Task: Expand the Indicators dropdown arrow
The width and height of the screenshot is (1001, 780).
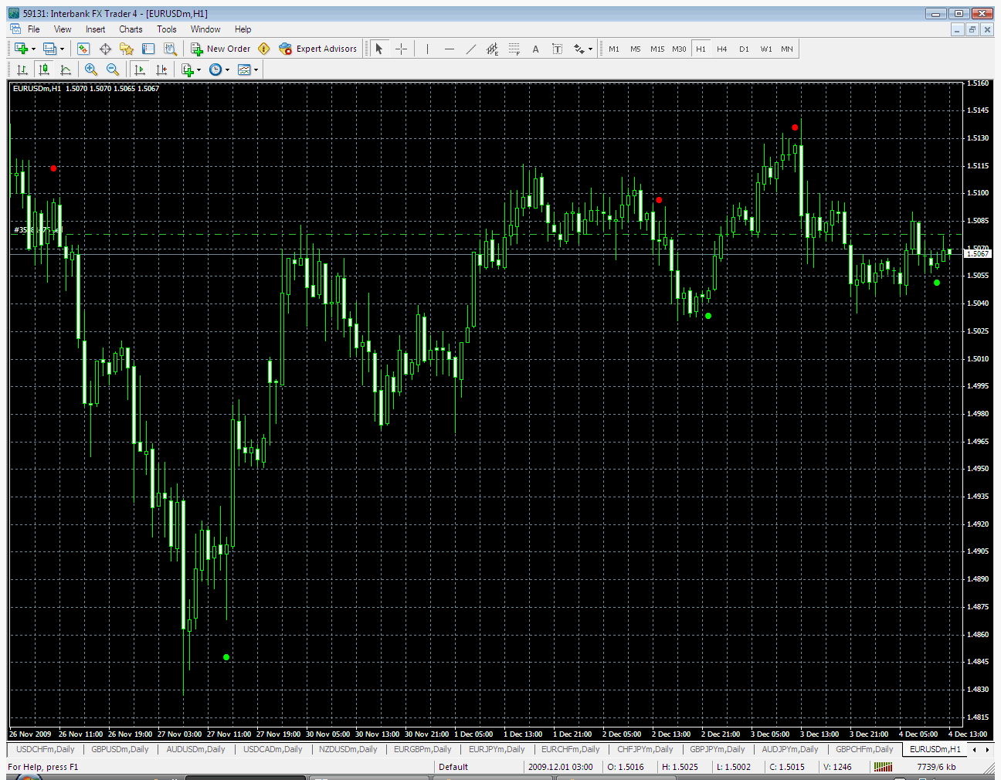Action: click(199, 70)
